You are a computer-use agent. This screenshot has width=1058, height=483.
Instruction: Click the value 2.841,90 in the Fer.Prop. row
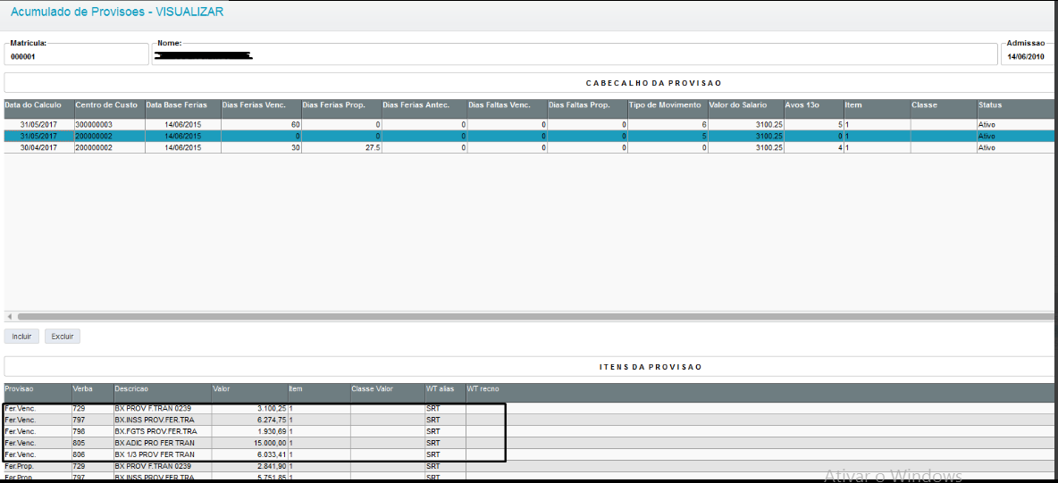(x=272, y=466)
